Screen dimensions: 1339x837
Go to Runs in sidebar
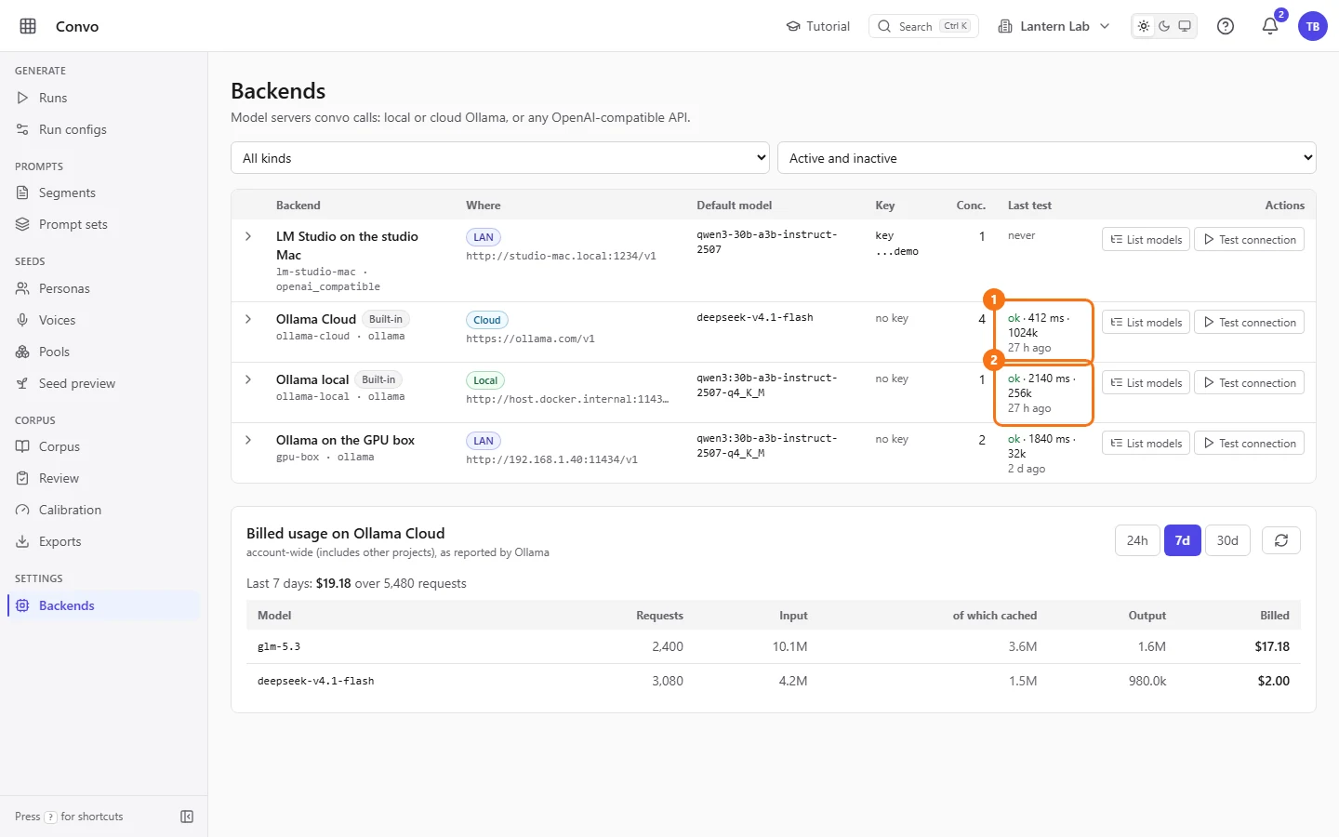103,98
